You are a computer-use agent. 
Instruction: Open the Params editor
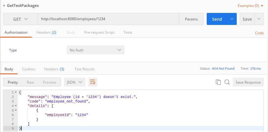coord(191,19)
